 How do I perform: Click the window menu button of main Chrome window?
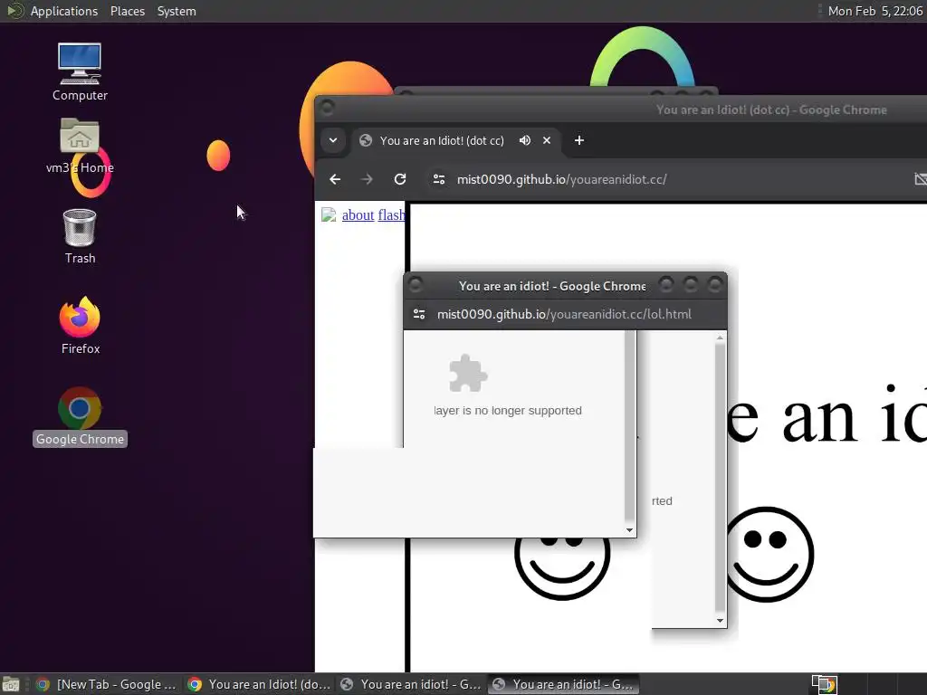[327, 109]
